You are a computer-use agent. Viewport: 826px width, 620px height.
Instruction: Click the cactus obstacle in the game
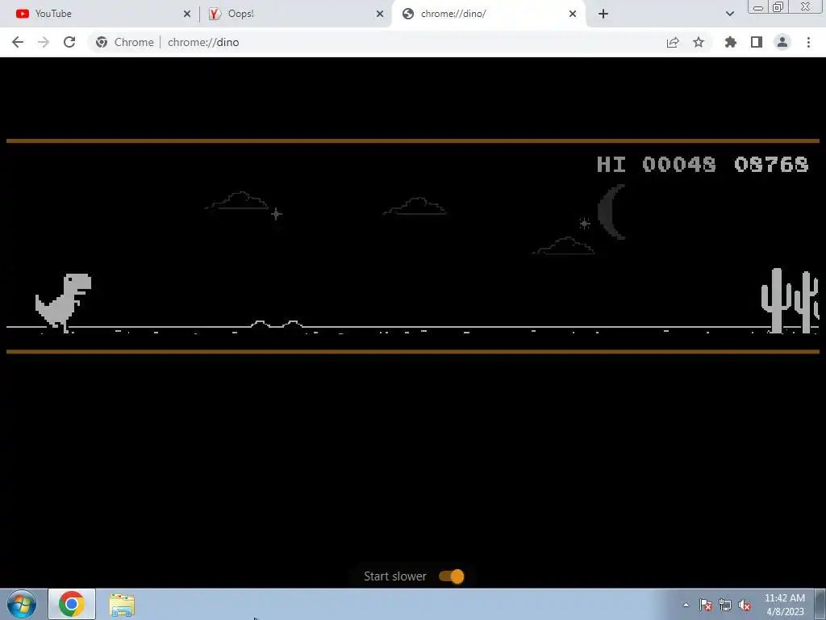(790, 300)
